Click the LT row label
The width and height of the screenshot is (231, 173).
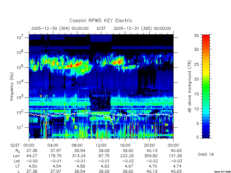[18, 166]
